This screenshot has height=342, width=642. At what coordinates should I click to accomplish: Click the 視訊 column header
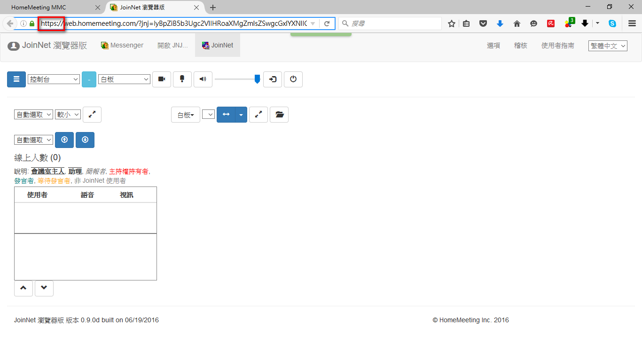click(x=126, y=194)
